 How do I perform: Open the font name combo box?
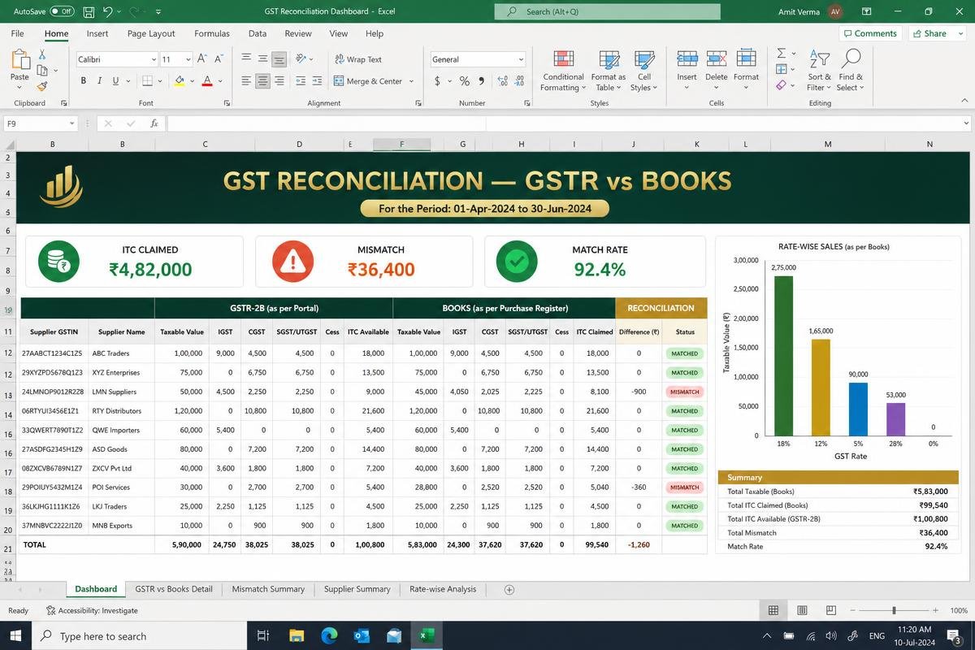pyautogui.click(x=117, y=59)
